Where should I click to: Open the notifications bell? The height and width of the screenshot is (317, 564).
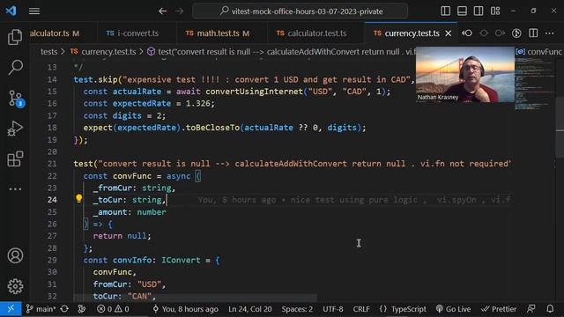(550, 309)
